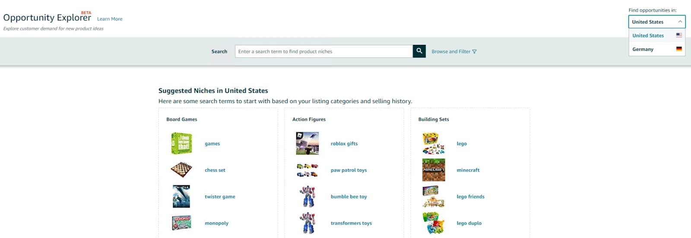The width and height of the screenshot is (691, 238).
Task: Click the search term input field
Action: point(323,51)
